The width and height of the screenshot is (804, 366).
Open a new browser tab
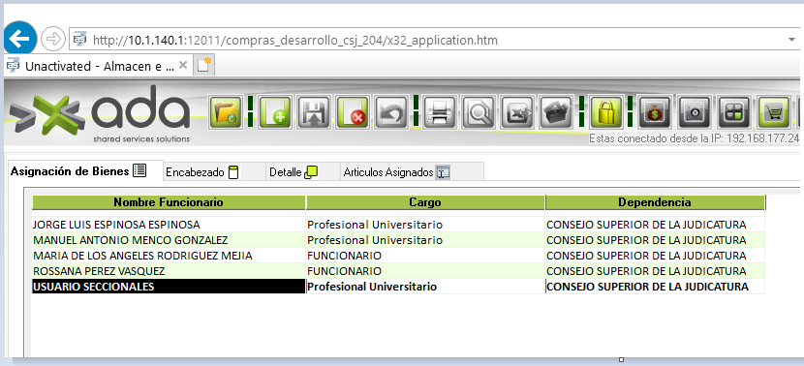click(x=204, y=65)
